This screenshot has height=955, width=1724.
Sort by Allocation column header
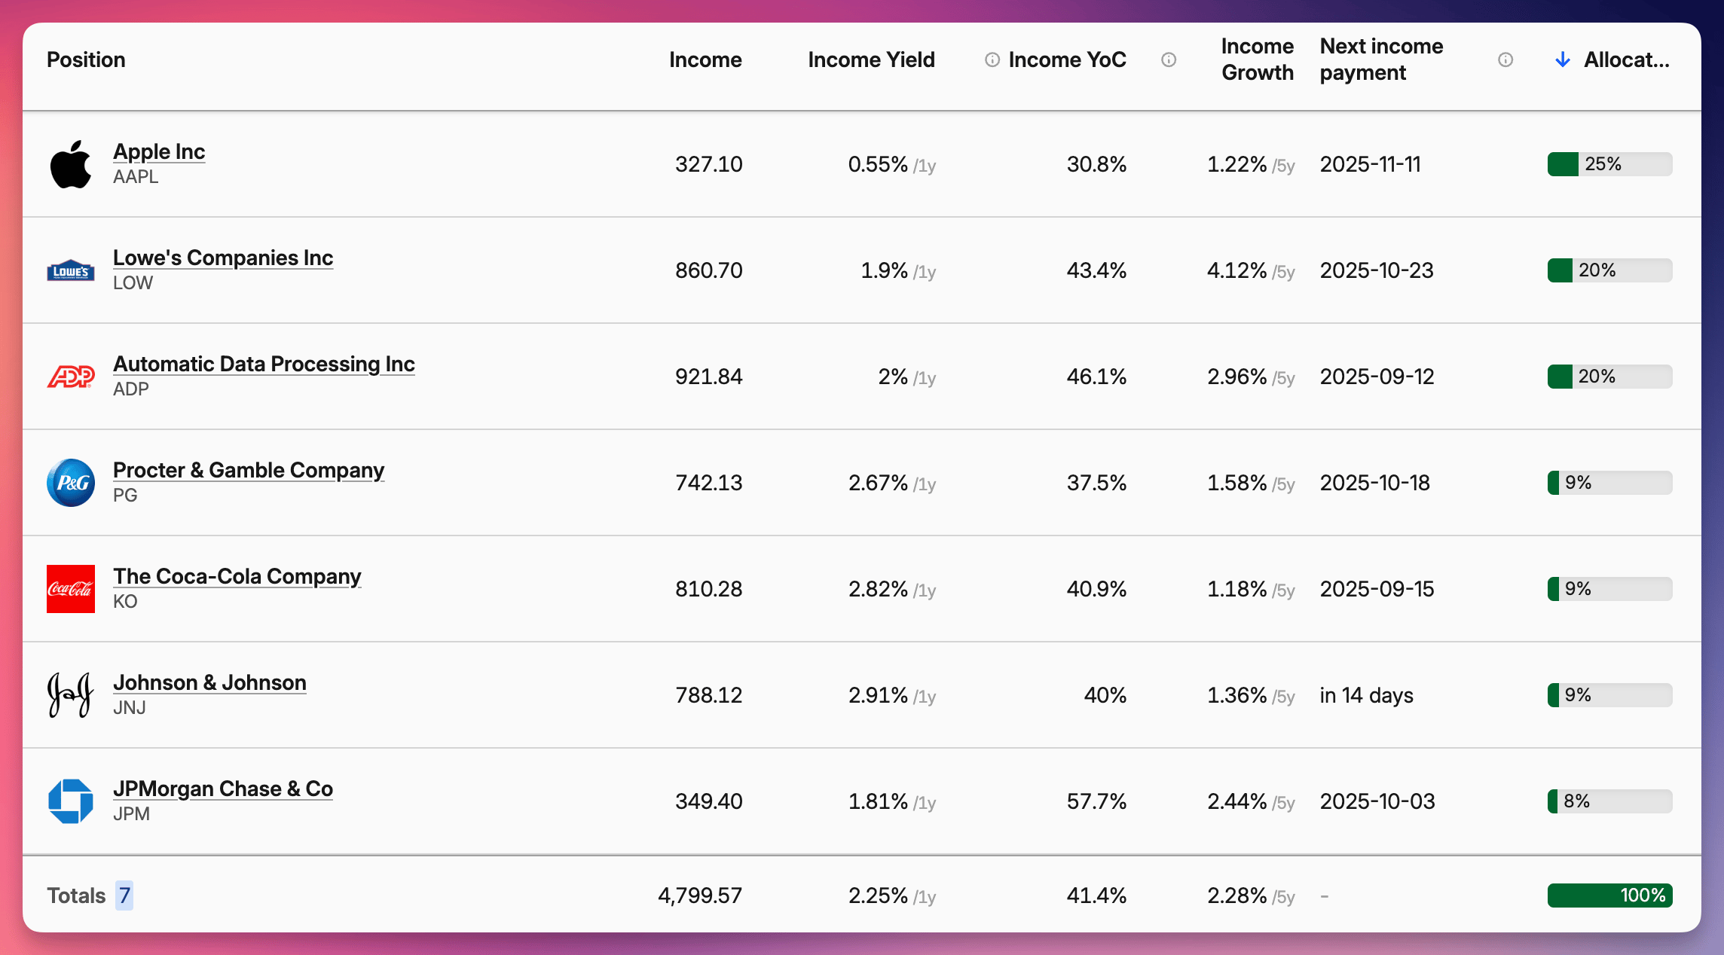pos(1627,59)
